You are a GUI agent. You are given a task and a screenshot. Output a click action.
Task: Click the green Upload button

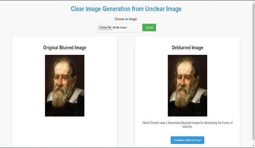[149, 28]
